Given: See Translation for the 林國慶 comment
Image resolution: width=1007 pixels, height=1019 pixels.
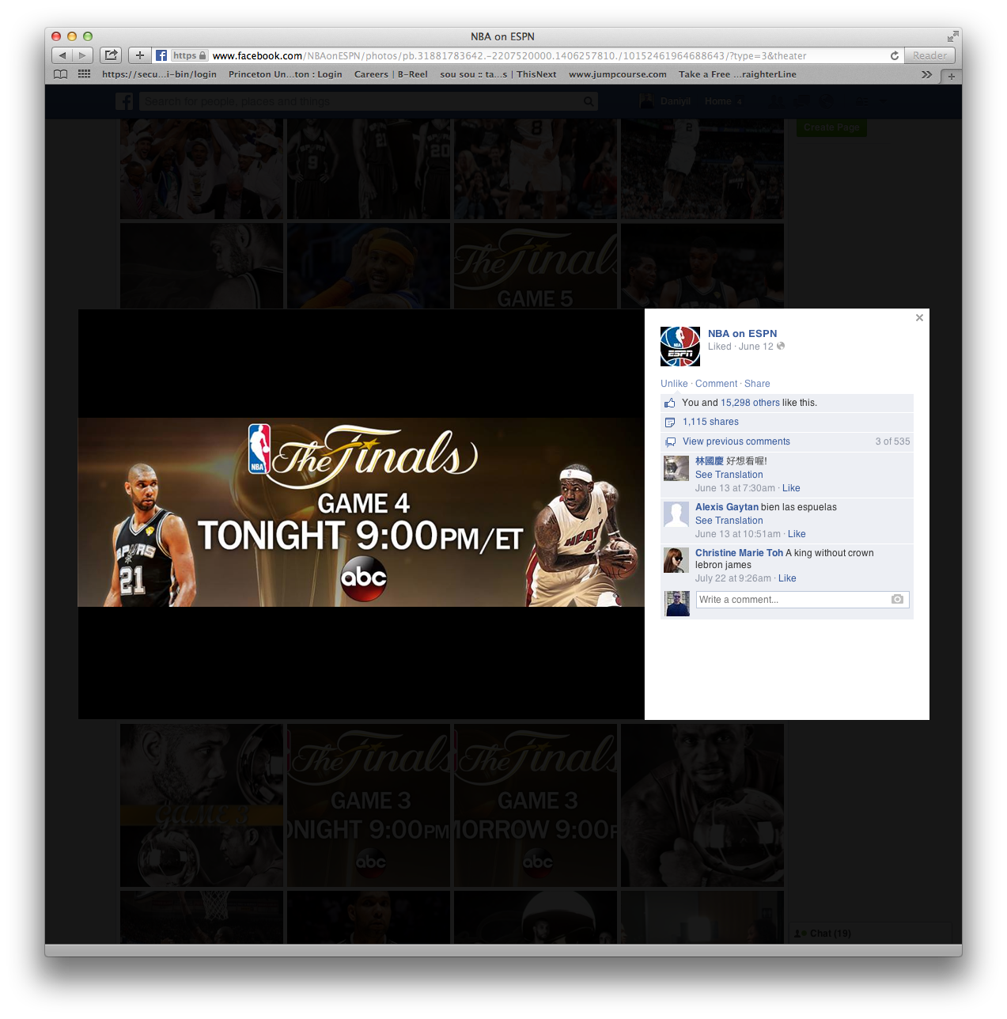Looking at the screenshot, I should (729, 475).
